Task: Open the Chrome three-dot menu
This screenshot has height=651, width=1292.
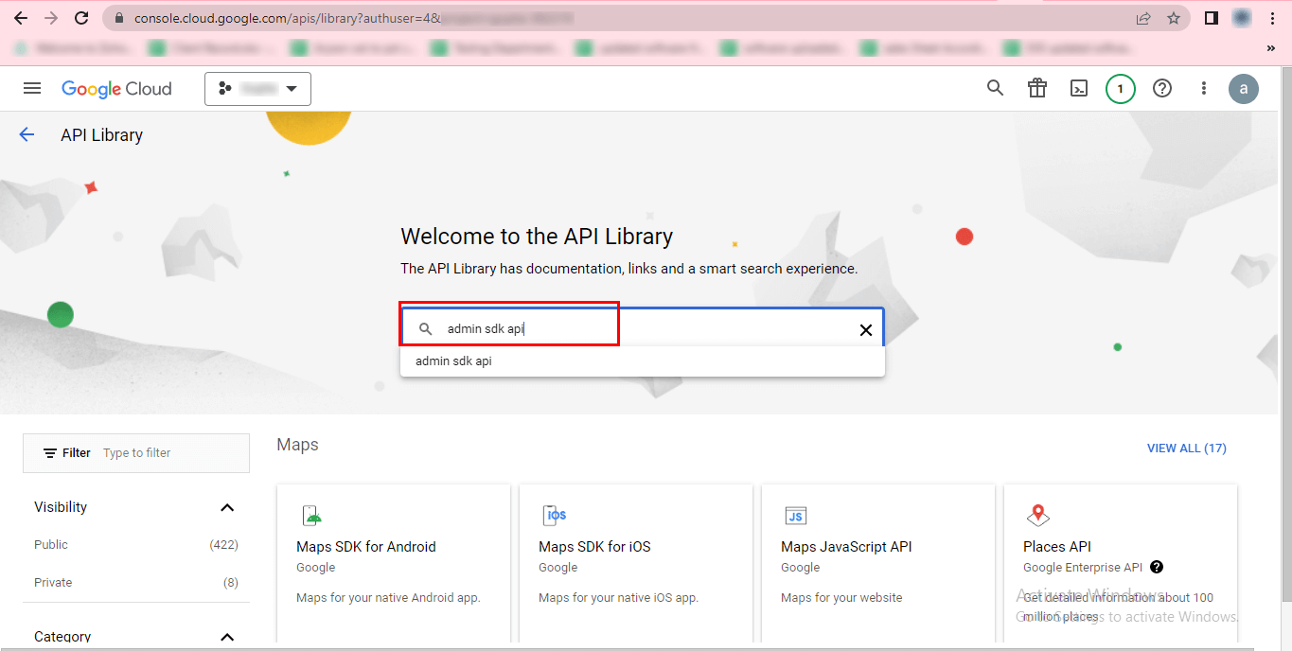Action: pyautogui.click(x=1274, y=18)
